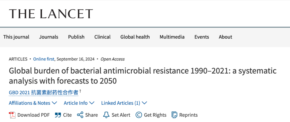Viewport: 290px width, 122px height.
Task: Click the PDF file icon
Action: point(12,115)
